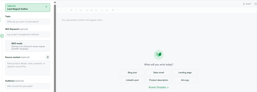Image resolution: width=257 pixels, height=92 pixels.
Task: Click the Undo icon in the editor toolbar
Action: tap(61, 10)
